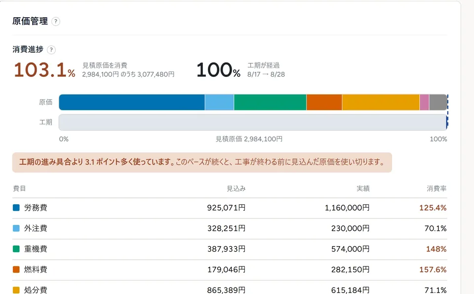Click the dark blue 労務費 bar segment
Screen dimensions: 474x294
(x=132, y=102)
